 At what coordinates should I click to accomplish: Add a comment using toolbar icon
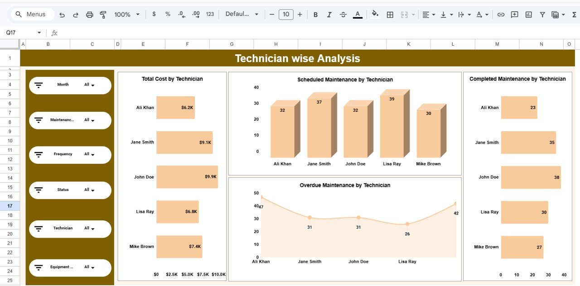coord(514,14)
